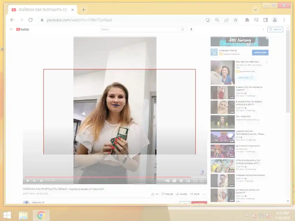The width and height of the screenshot is (295, 221).
Task: Share this page icon in address bar
Action: (x=226, y=20)
